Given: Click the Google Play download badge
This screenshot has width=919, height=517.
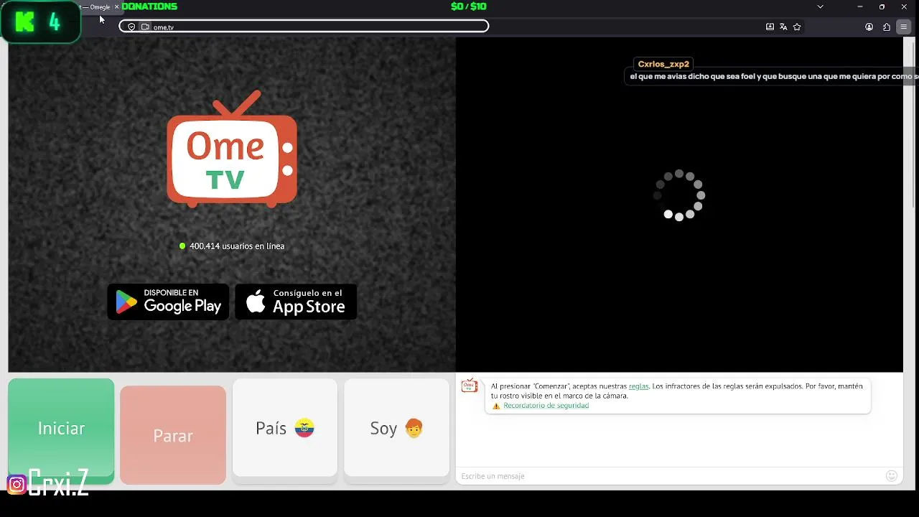Looking at the screenshot, I should 168,302.
